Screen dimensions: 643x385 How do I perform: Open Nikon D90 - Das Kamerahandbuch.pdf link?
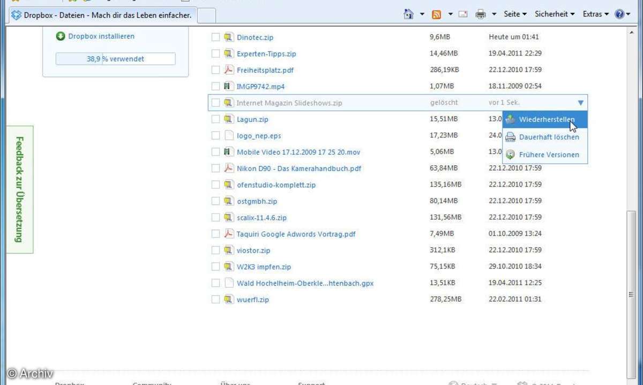[299, 168]
